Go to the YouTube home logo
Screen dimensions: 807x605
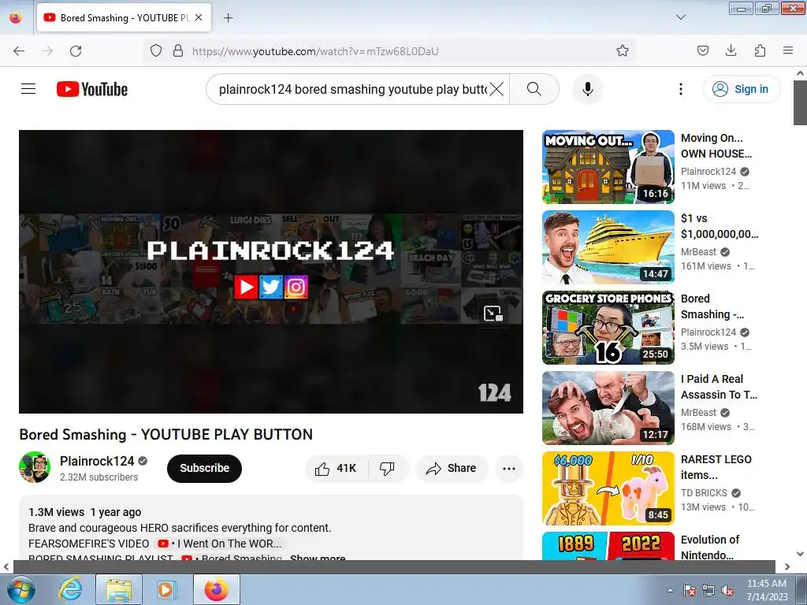tap(92, 89)
